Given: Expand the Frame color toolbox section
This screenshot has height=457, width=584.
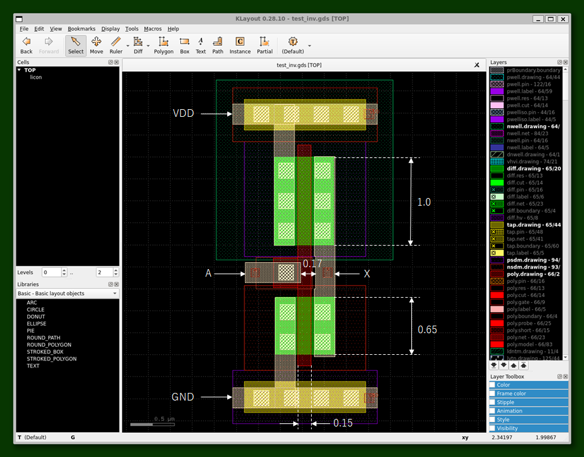Looking at the screenshot, I should [529, 394].
